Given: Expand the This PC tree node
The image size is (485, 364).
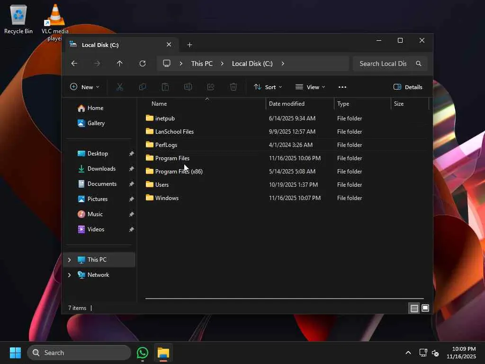Looking at the screenshot, I should (x=69, y=260).
